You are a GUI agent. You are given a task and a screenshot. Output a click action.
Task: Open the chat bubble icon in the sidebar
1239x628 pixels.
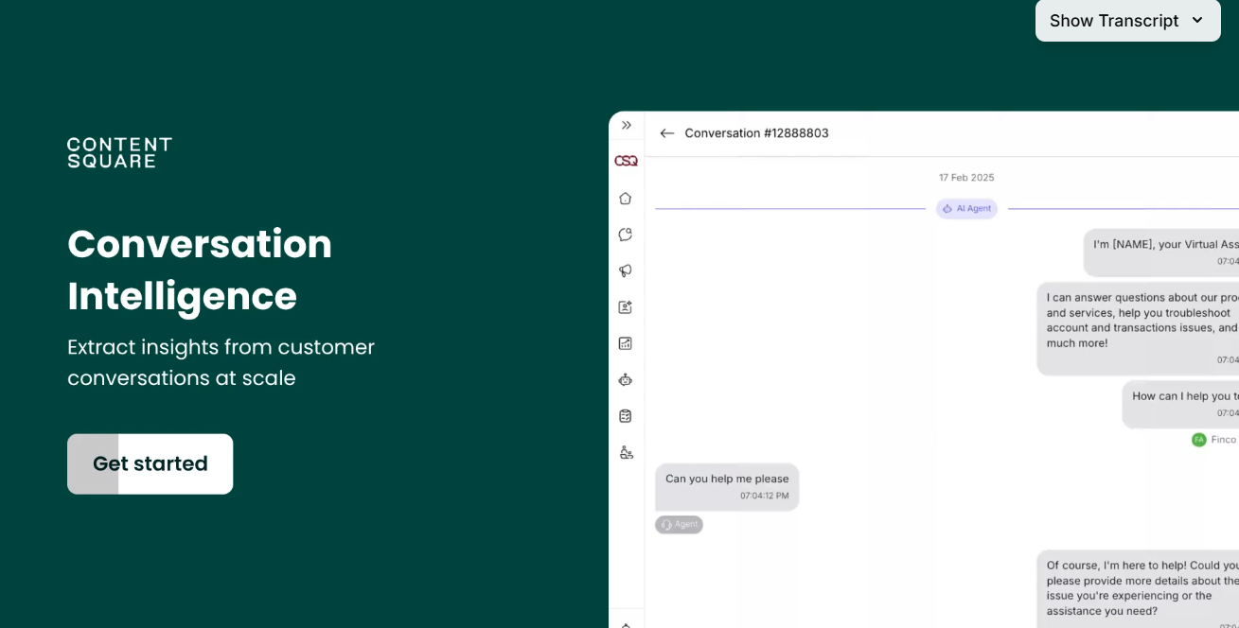626,235
